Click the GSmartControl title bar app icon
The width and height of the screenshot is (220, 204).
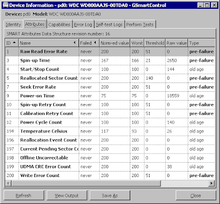(5, 5)
